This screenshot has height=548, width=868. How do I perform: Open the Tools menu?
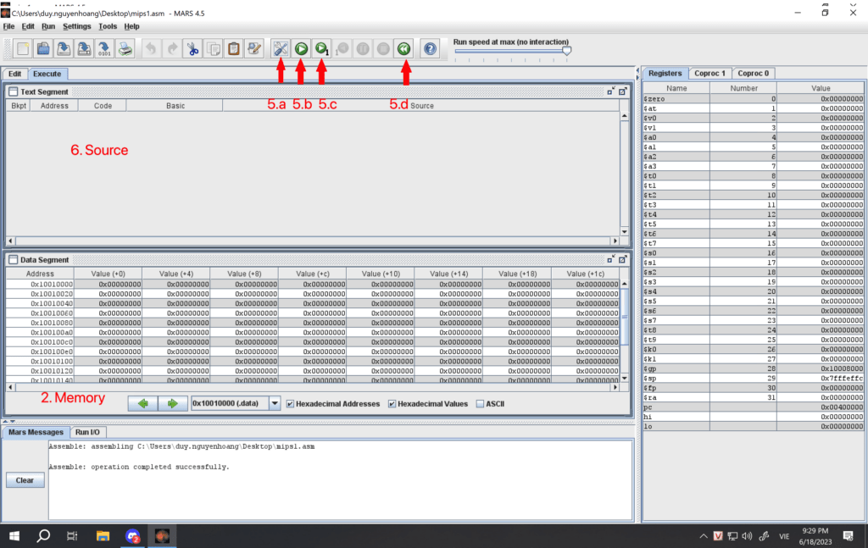coord(108,26)
